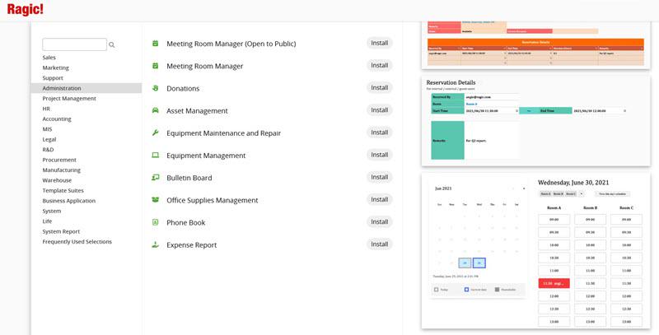
Task: Open the System Report category
Action: [61, 231]
